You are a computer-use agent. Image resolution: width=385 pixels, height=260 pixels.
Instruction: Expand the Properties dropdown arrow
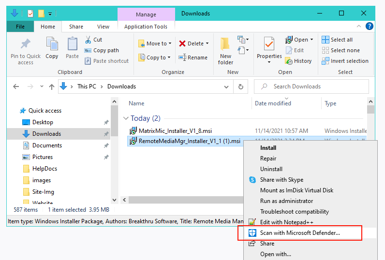coord(269,62)
